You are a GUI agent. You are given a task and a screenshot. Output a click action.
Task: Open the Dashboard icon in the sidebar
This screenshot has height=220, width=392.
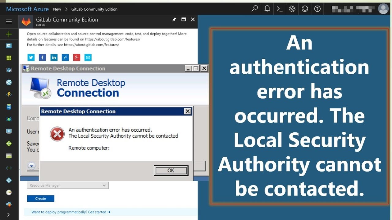point(9,46)
